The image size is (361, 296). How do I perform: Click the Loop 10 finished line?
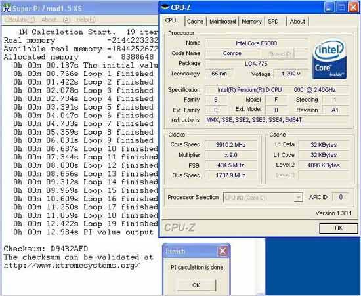point(85,149)
